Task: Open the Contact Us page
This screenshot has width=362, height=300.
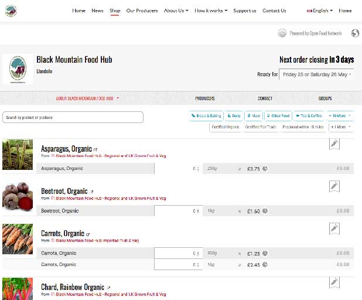Action: (274, 11)
